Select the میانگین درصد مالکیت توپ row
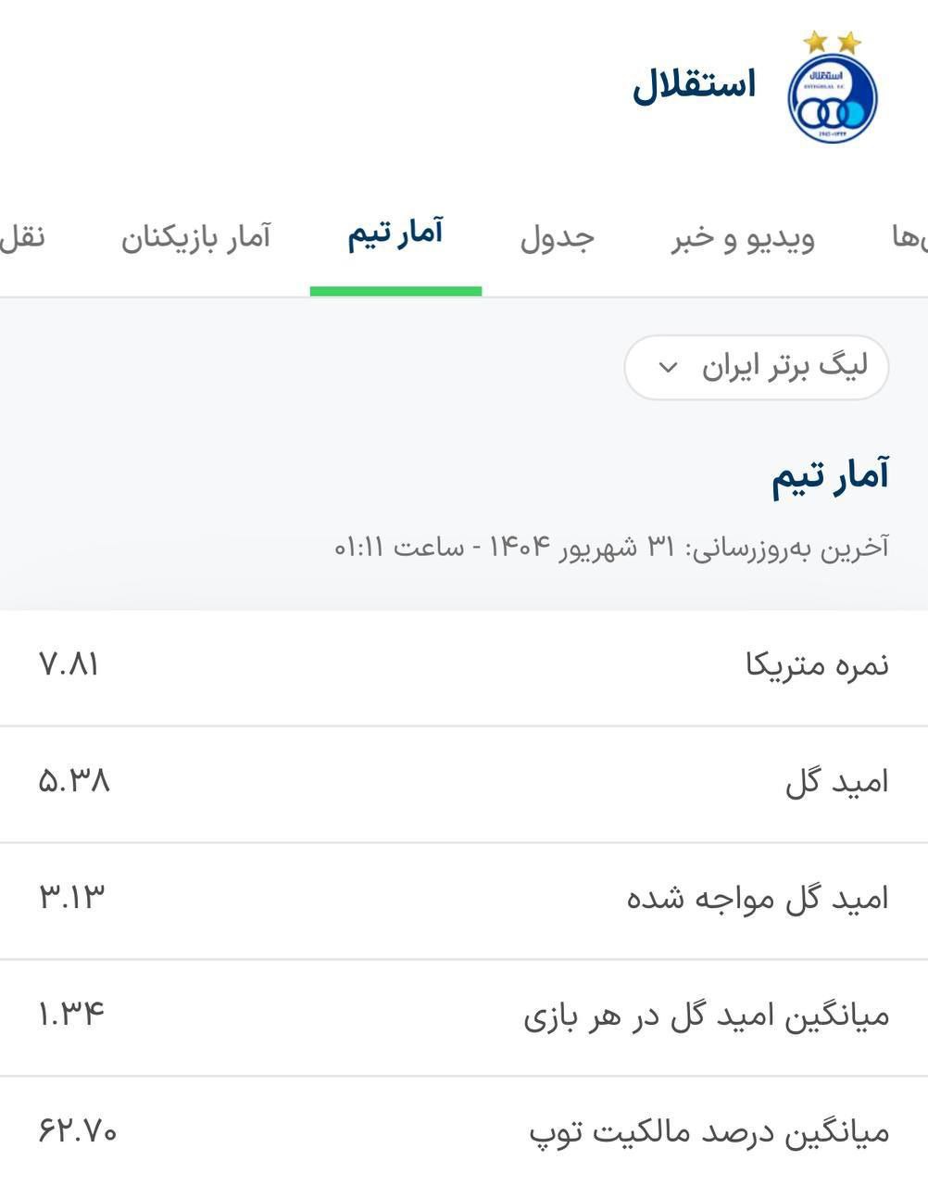928x1186 pixels. coord(464,1131)
